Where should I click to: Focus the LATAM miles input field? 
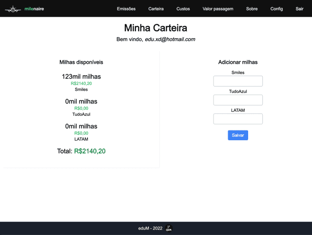tap(238, 119)
